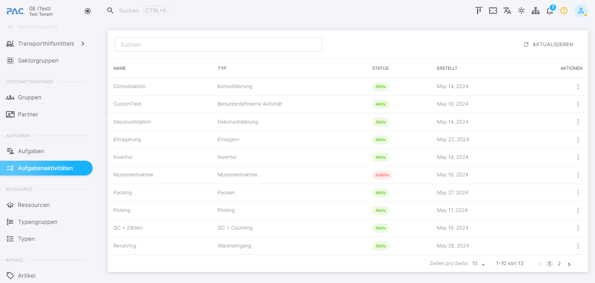Open actions menu for QC + Zählen row
Viewport: 595px width, 283px height.
coord(578,228)
